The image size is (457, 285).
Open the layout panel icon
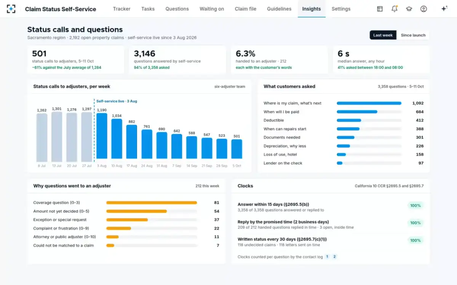(380, 9)
